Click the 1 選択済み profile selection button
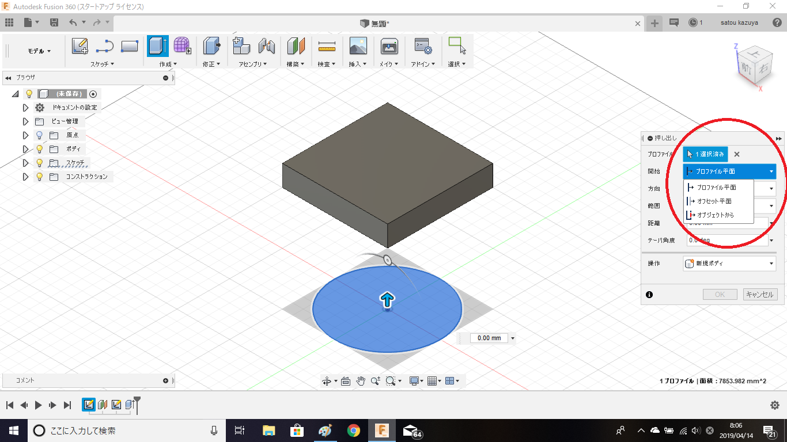787x442 pixels. [705, 154]
